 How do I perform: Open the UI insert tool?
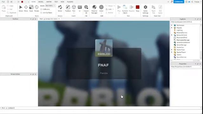[80, 9]
